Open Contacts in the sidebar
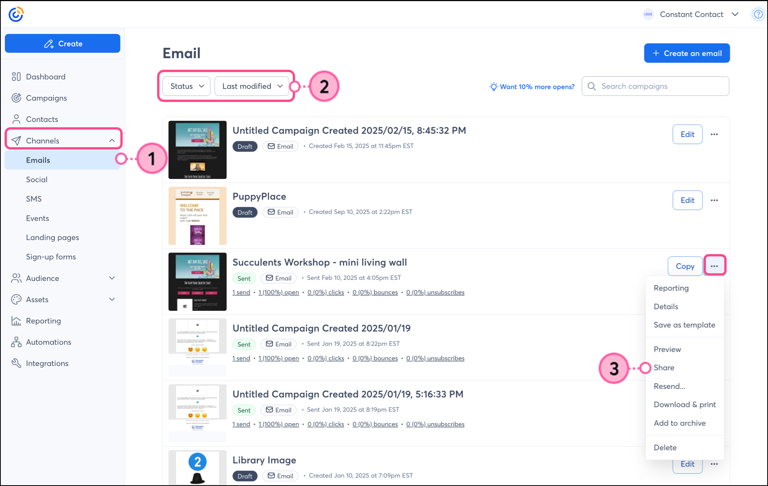768x486 pixels. [x=42, y=119]
